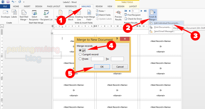Open Table Tools LAYOUT tab
The height and width of the screenshot is (109, 205).
pyautogui.click(x=133, y=6)
